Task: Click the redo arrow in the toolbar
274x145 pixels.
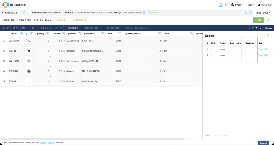Action: tap(60, 28)
